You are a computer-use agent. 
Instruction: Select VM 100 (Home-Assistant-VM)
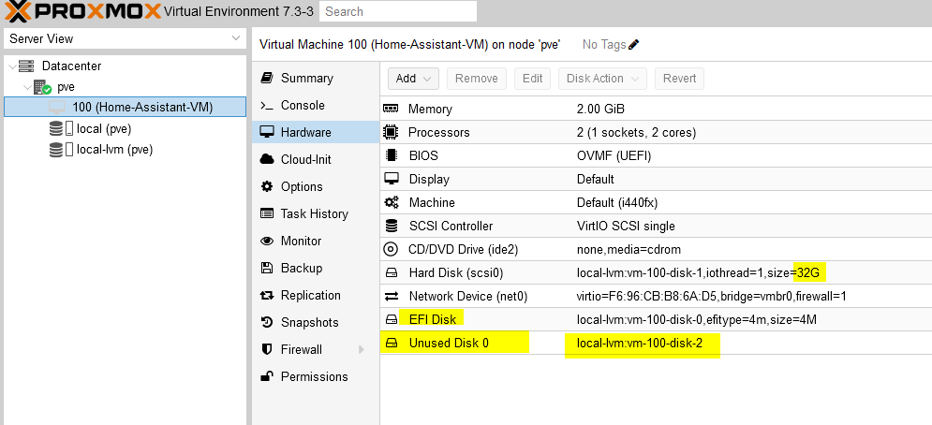click(125, 107)
